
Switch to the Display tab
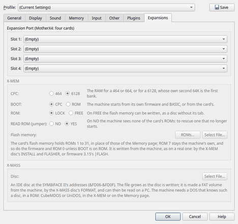coord(36,18)
